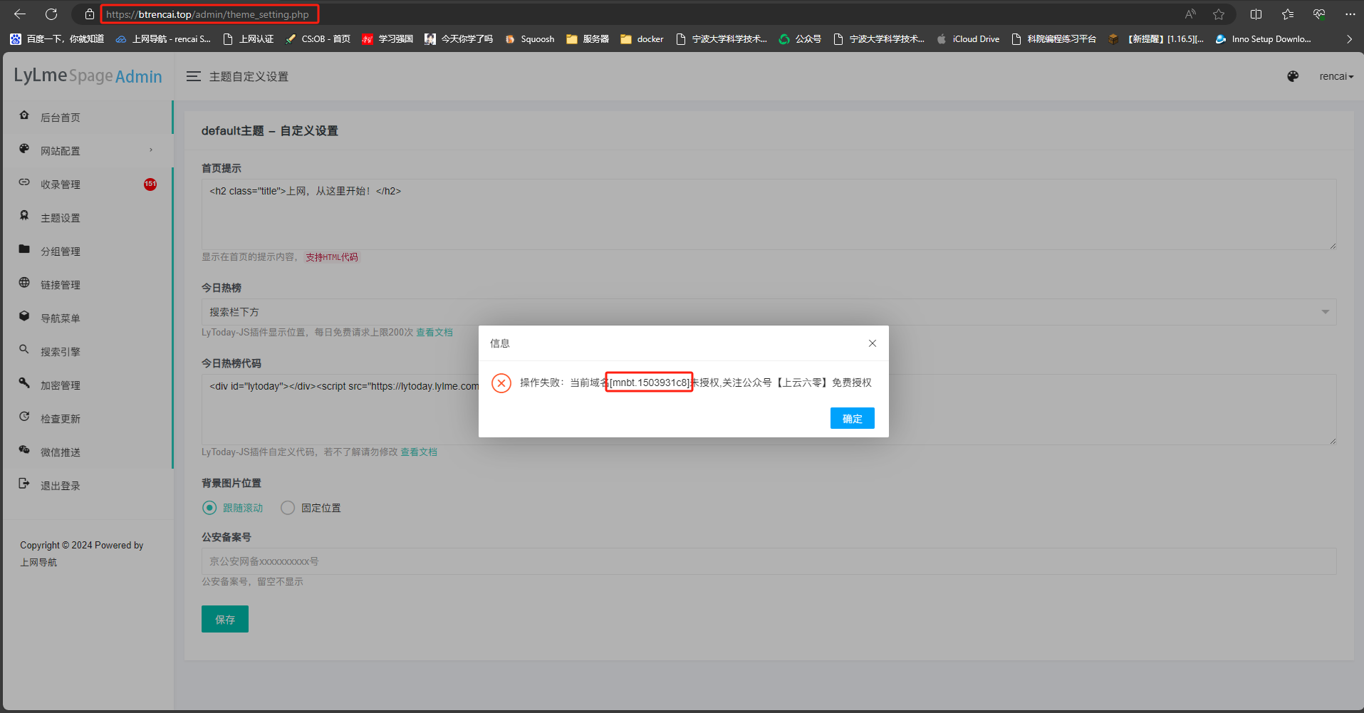Click the 保存 save button
The height and width of the screenshot is (713, 1364).
224,619
